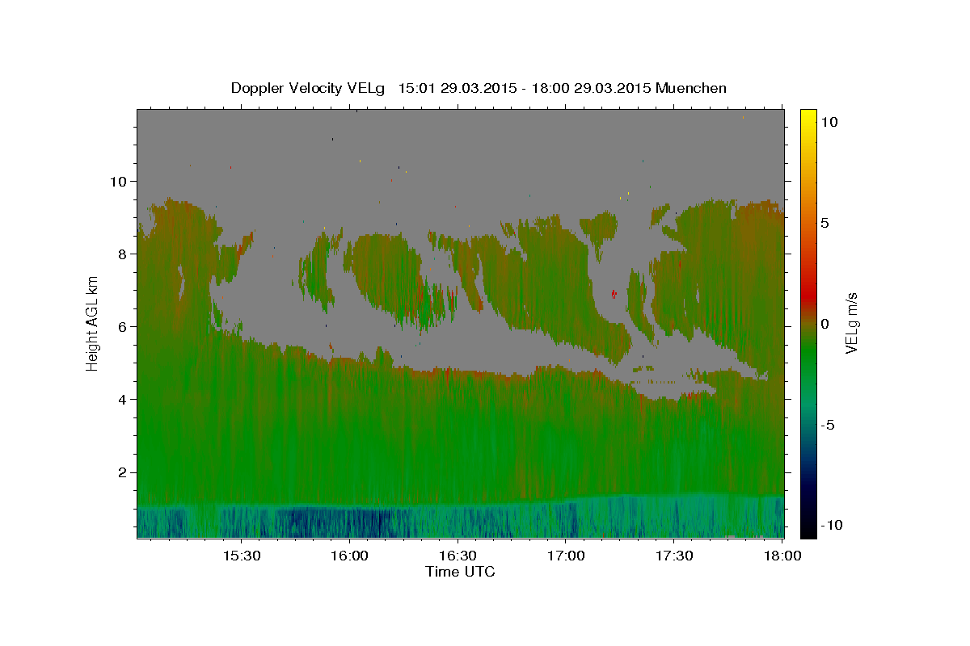The image size is (970, 646).
Task: Click "Muenchen" in the plot title
Action: pos(692,88)
